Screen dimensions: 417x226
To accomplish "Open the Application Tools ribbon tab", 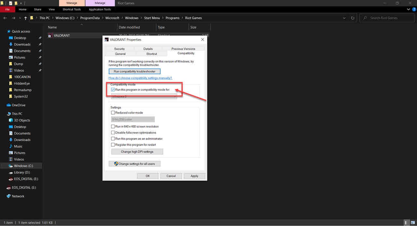I will [x=100, y=9].
